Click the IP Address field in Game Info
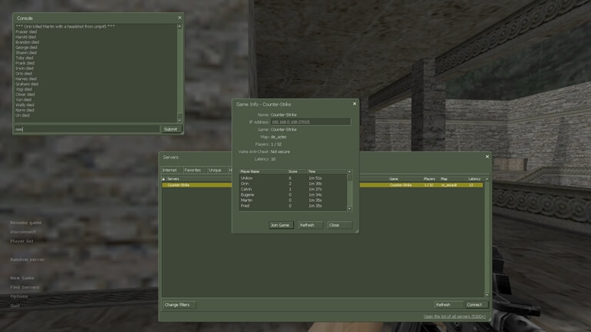The image size is (591, 332). click(311, 122)
